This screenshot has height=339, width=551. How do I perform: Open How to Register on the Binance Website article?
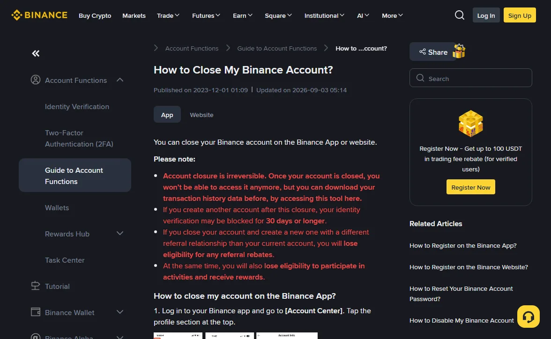tap(469, 267)
